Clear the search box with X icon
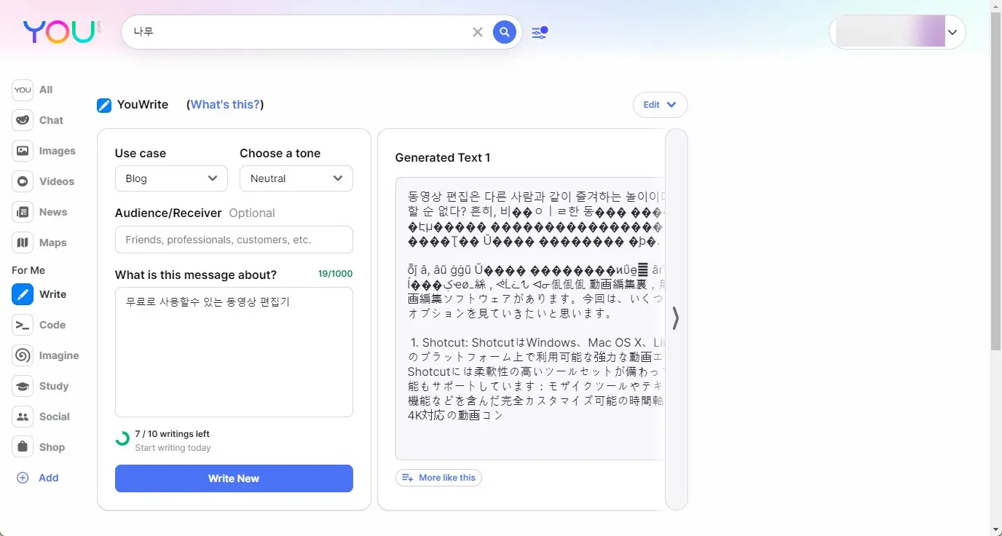The height and width of the screenshot is (536, 1002). point(478,32)
